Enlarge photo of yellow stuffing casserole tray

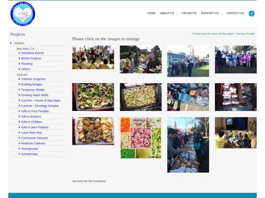(141, 97)
